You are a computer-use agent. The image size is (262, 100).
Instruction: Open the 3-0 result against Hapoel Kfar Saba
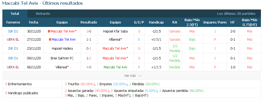tap(89, 31)
